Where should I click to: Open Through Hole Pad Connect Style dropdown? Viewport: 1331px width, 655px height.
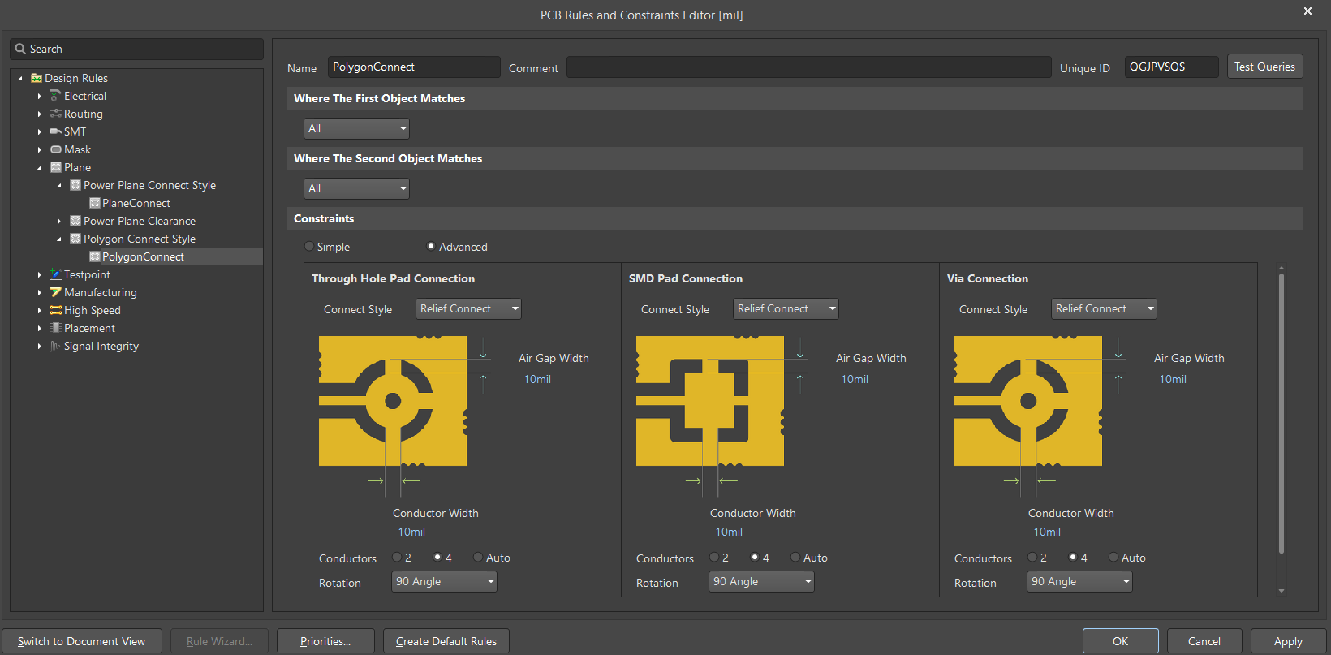[x=468, y=308]
